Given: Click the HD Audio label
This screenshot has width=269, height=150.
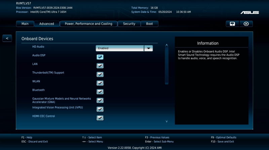Looking at the screenshot, I should pyautogui.click(x=38, y=47).
